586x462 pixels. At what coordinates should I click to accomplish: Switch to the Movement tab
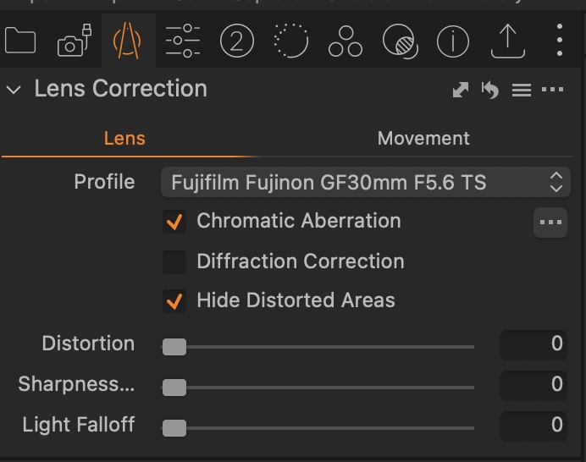(423, 139)
